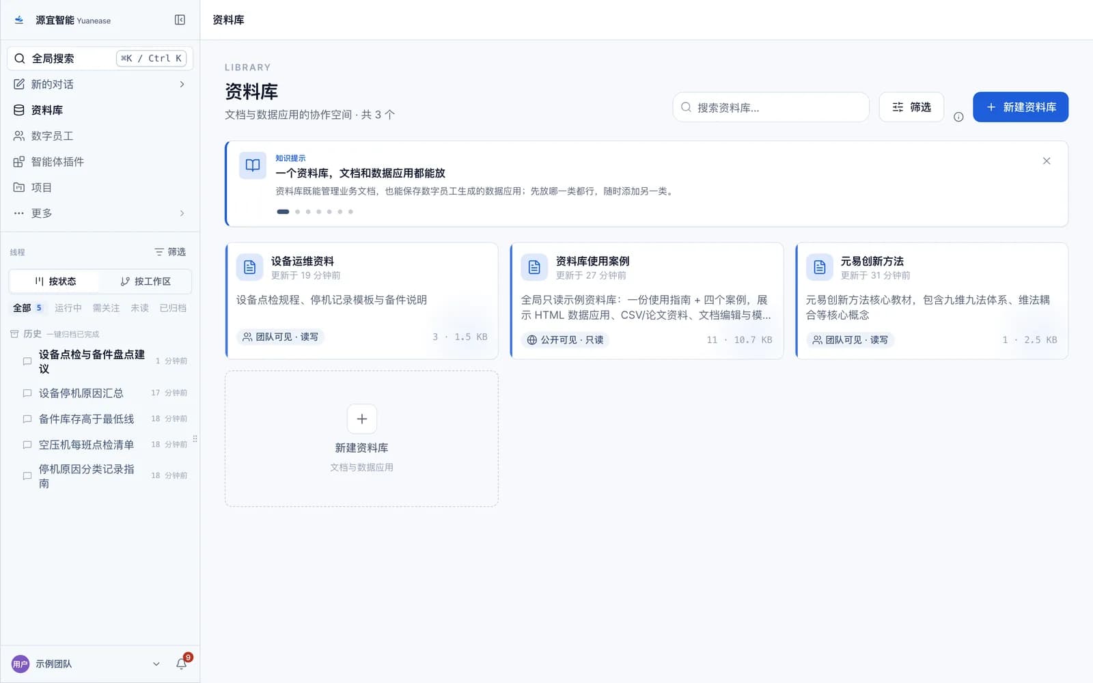
Task: Select the 未读 thread filter
Action: pyautogui.click(x=139, y=308)
